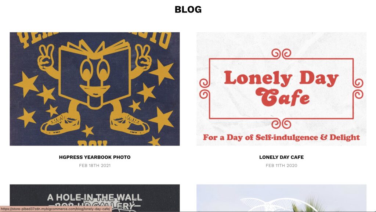376x212 pixels.
Task: Click the Self-indulgence & Delight tagline
Action: (281, 137)
